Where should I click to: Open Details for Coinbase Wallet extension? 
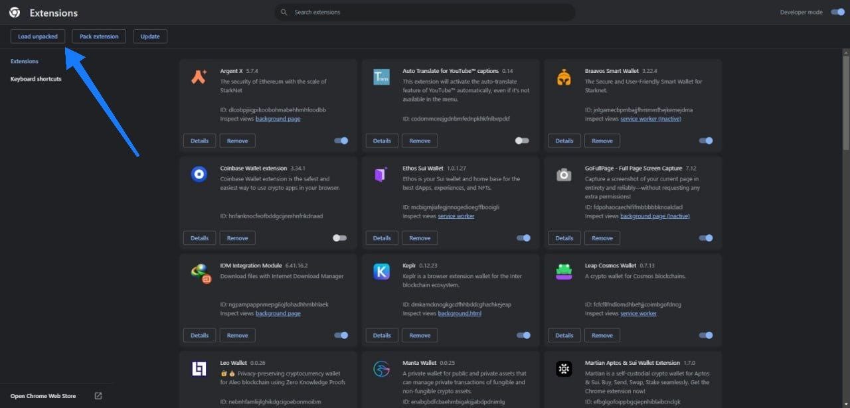tap(199, 238)
